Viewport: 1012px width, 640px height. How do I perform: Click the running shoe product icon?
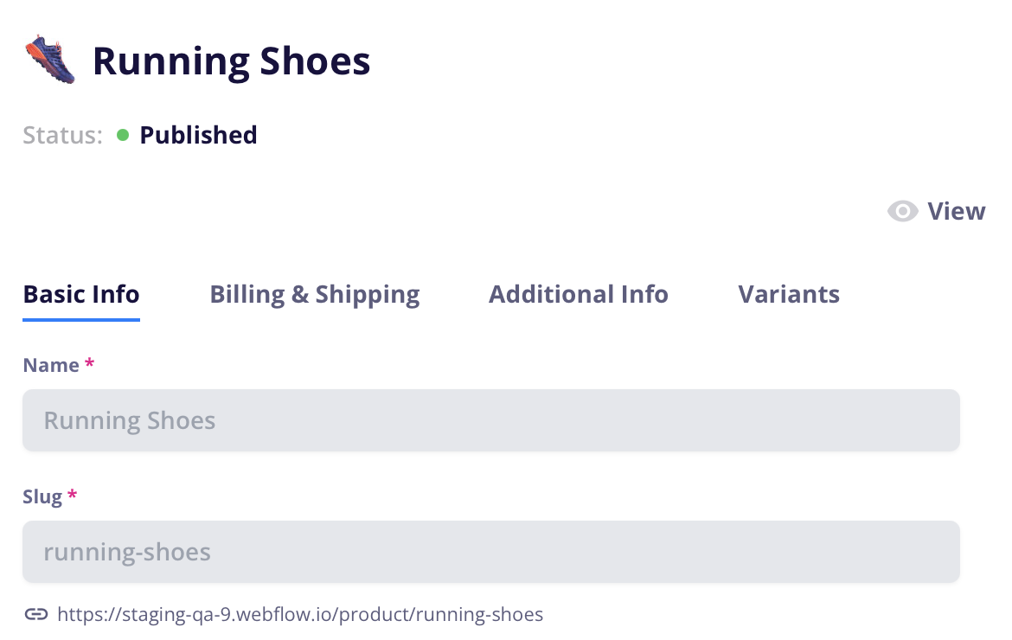pyautogui.click(x=50, y=60)
